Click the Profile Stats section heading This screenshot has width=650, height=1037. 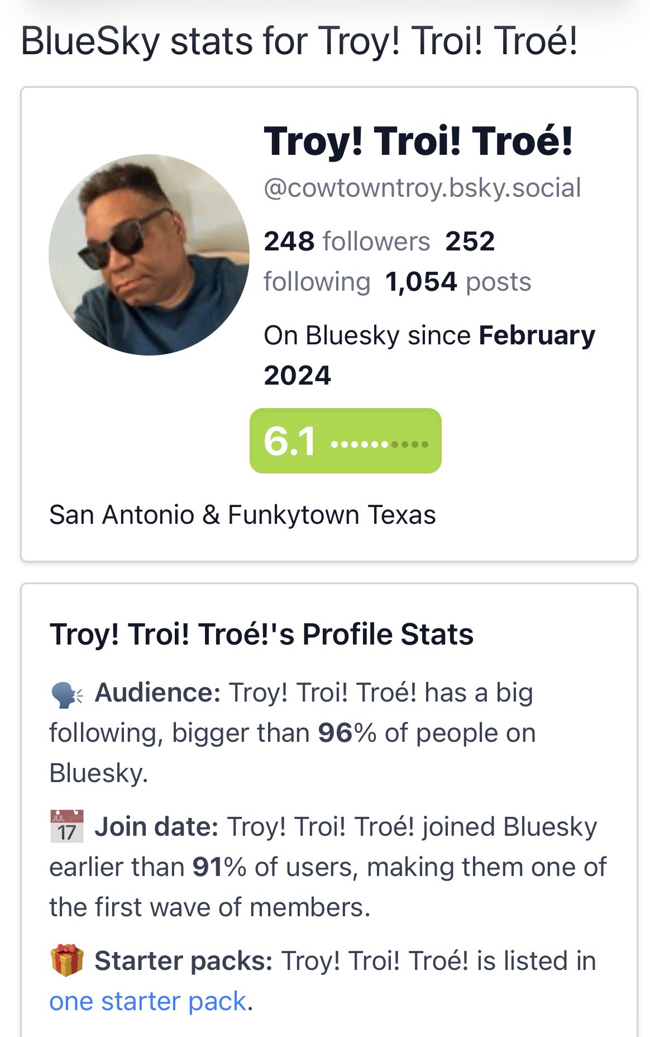click(261, 634)
